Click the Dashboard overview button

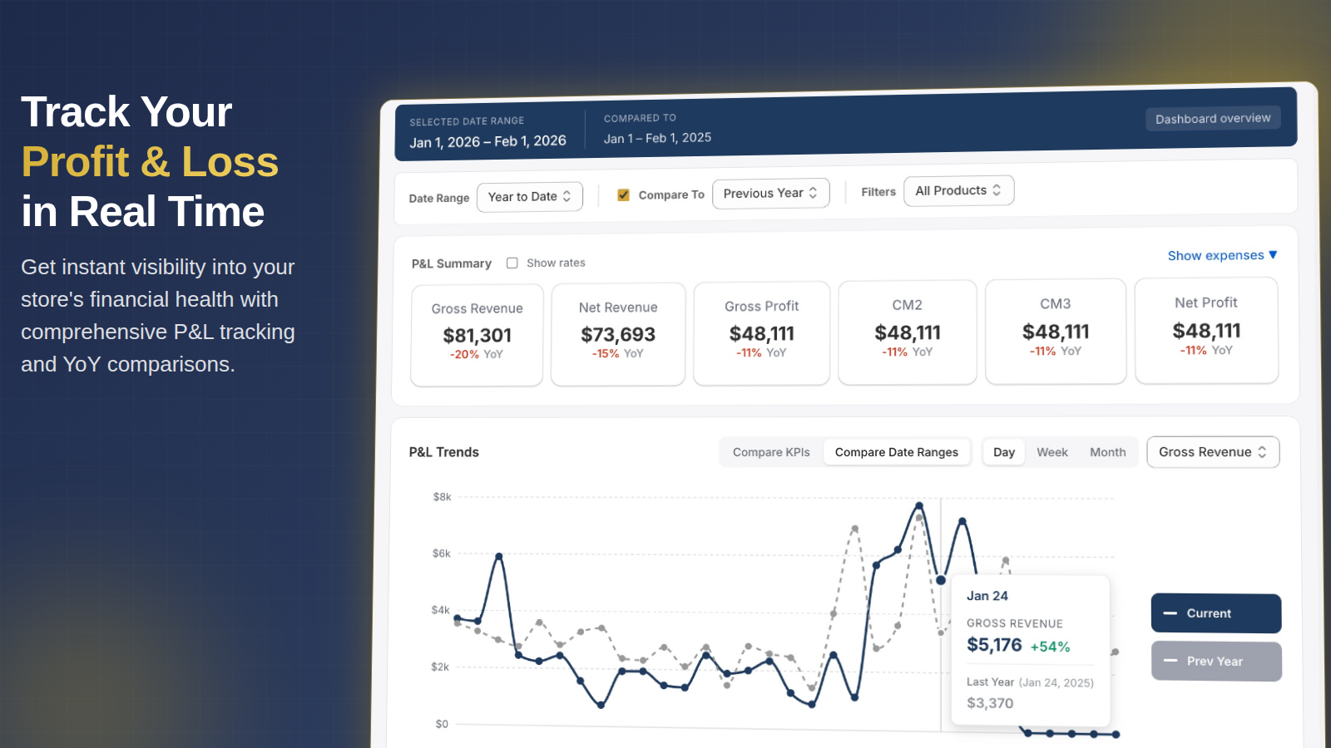1213,118
